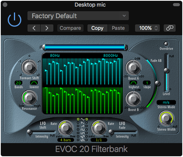Click the LFO Shift Intensity slider handle
The height and width of the screenshot is (157, 183).
[29, 132]
